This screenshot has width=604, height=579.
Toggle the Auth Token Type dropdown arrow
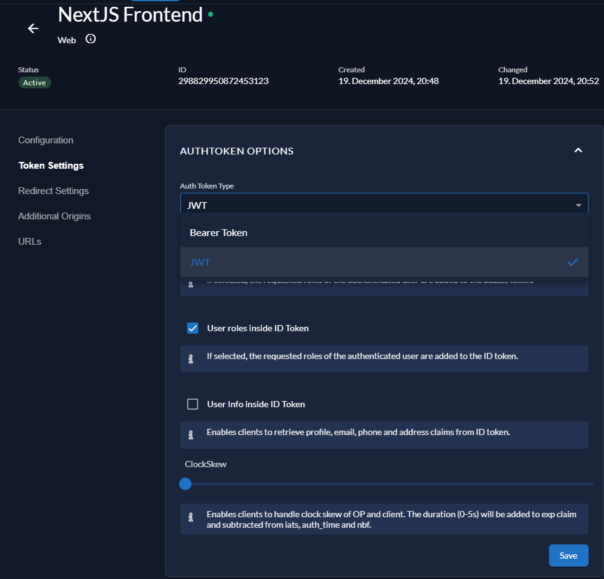(x=578, y=205)
